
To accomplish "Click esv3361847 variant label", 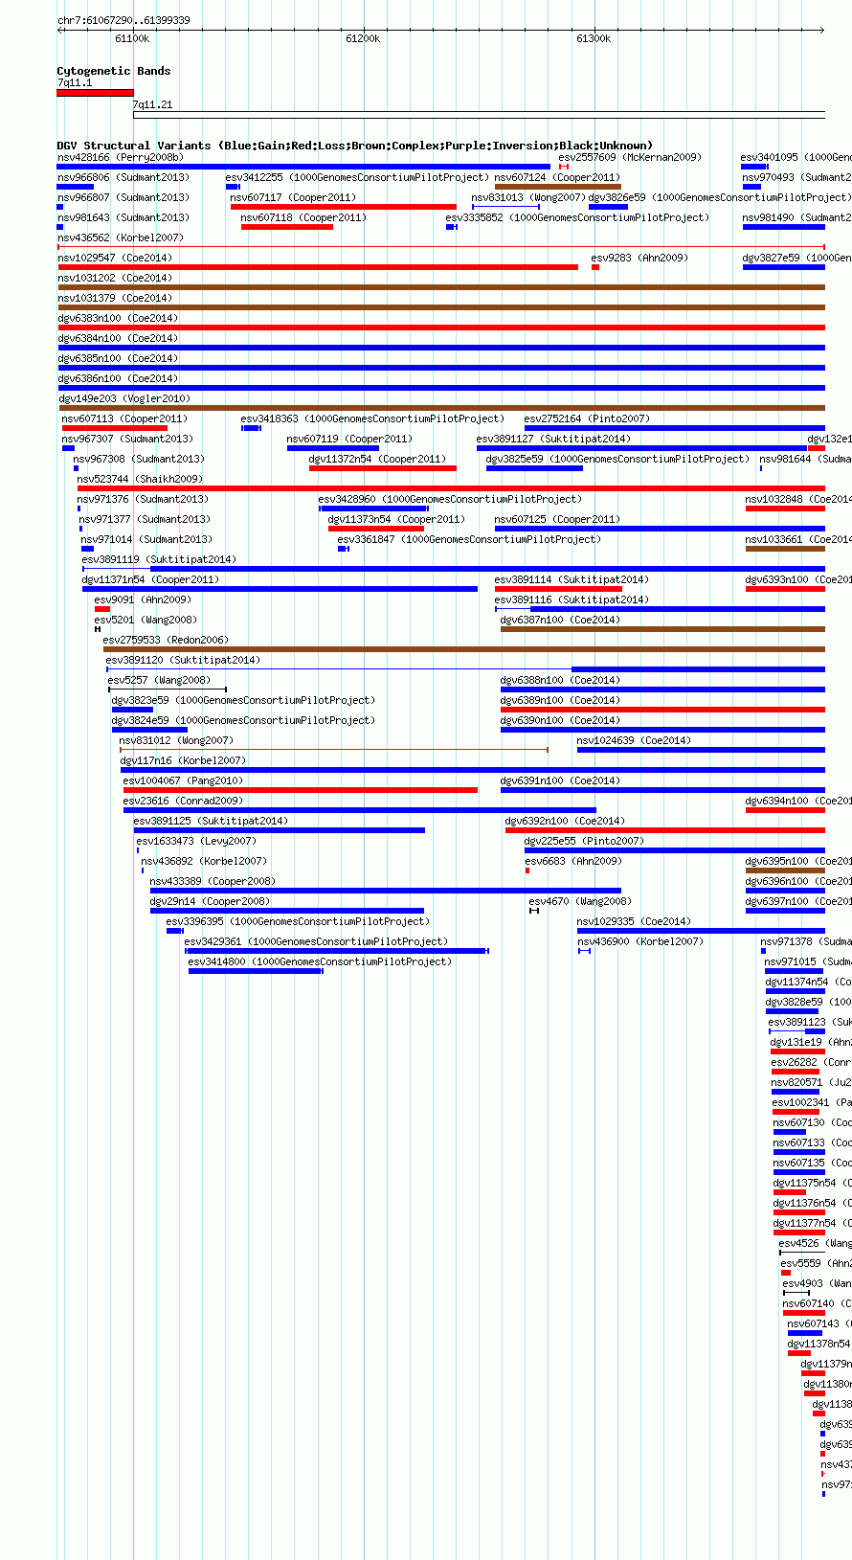I will coord(469,539).
